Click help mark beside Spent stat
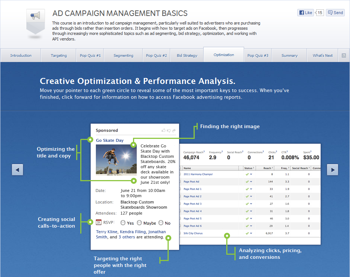This screenshot has height=277, width=350. [311, 151]
